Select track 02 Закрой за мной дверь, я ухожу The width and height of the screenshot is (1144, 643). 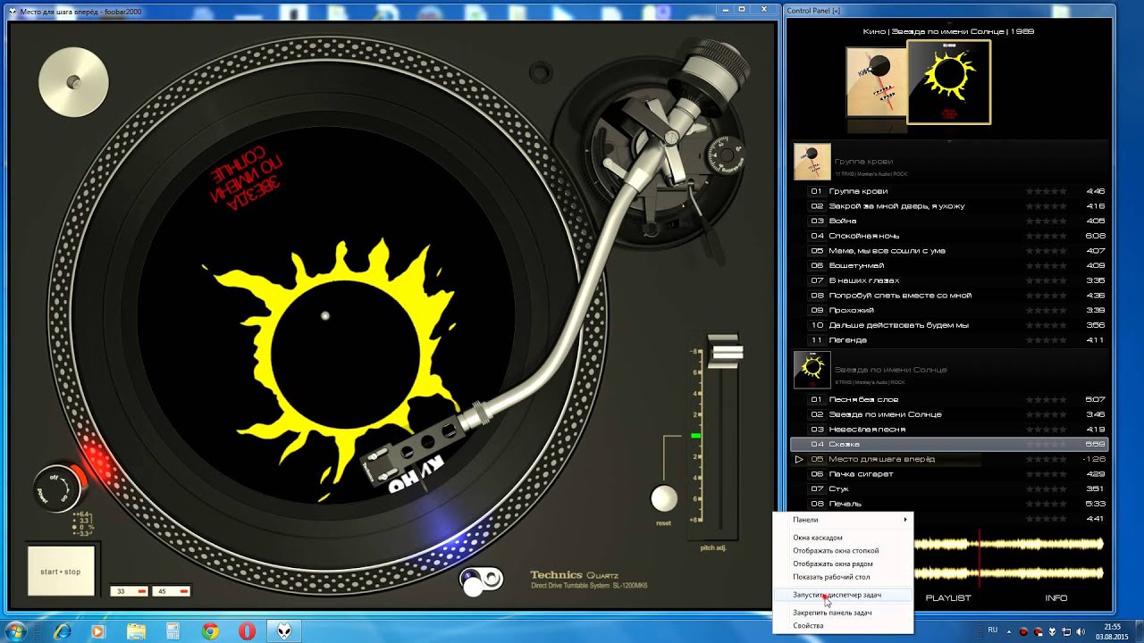point(950,206)
